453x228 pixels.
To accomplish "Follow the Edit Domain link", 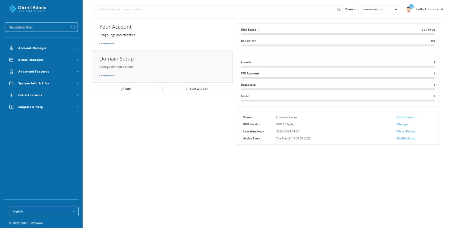I will point(406,117).
